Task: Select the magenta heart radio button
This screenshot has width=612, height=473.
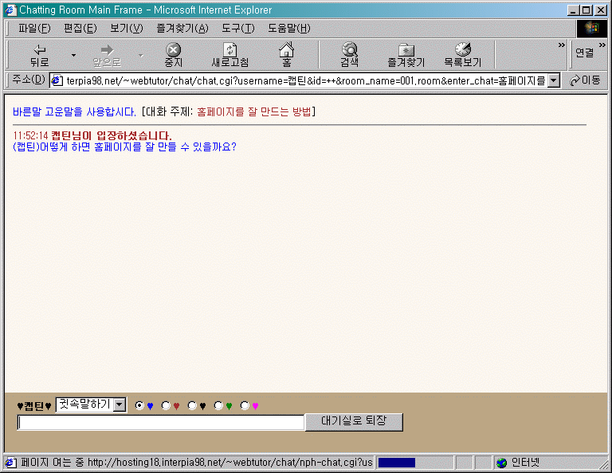Action: pos(245,405)
